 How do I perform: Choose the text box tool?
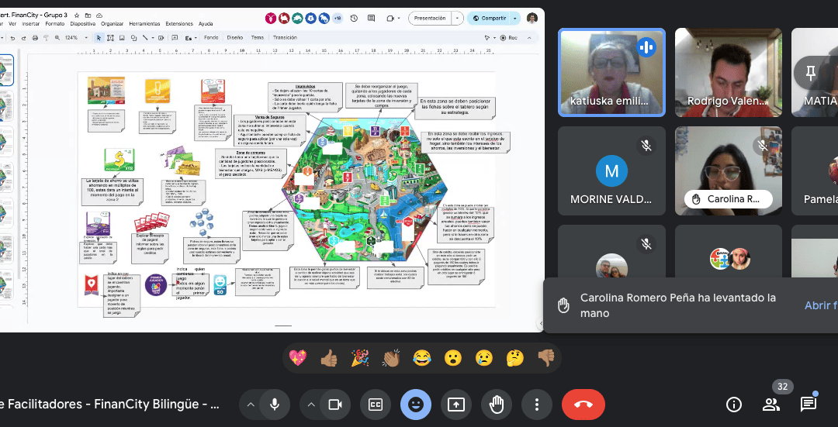click(110, 38)
